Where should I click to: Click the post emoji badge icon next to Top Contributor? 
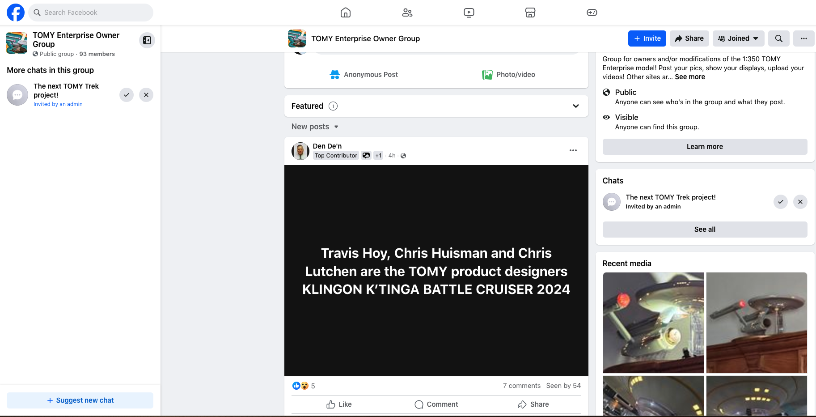(x=366, y=156)
